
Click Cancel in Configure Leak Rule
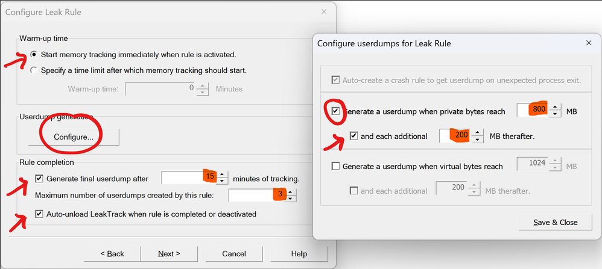[233, 253]
